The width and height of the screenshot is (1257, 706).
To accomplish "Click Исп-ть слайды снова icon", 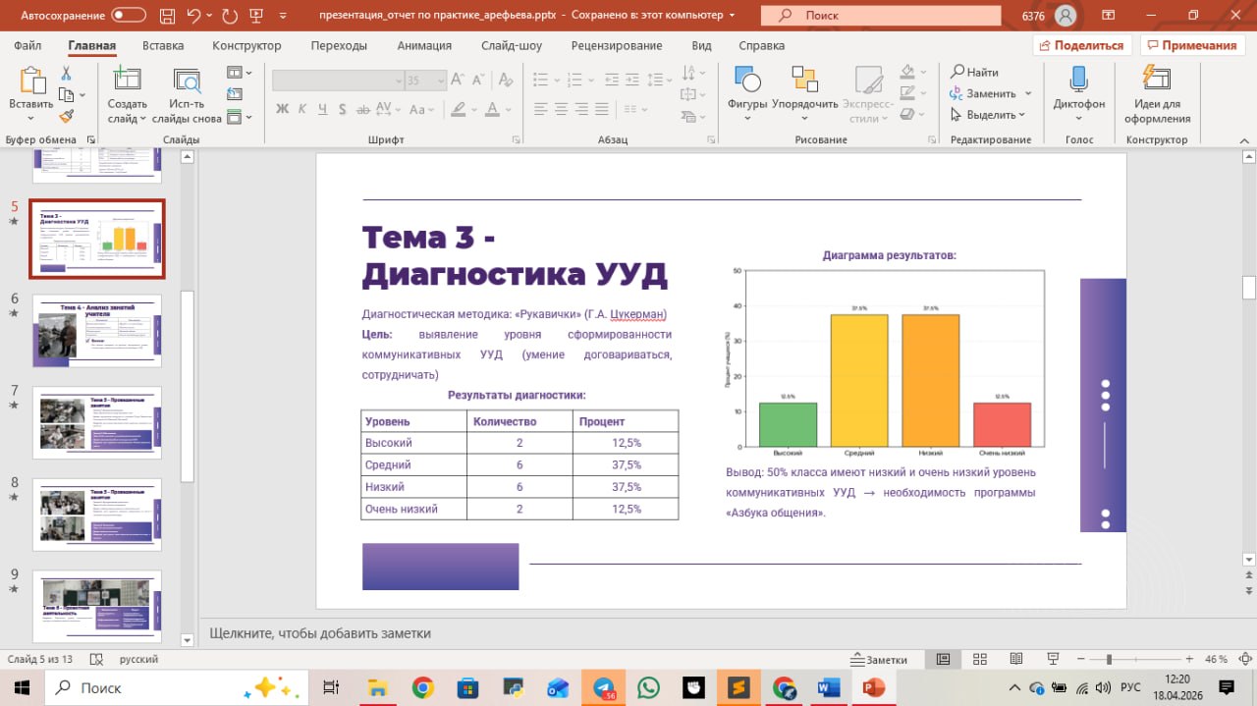I will pos(186,81).
